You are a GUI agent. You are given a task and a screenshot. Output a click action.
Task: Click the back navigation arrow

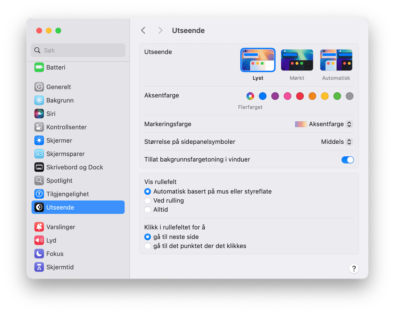(143, 31)
